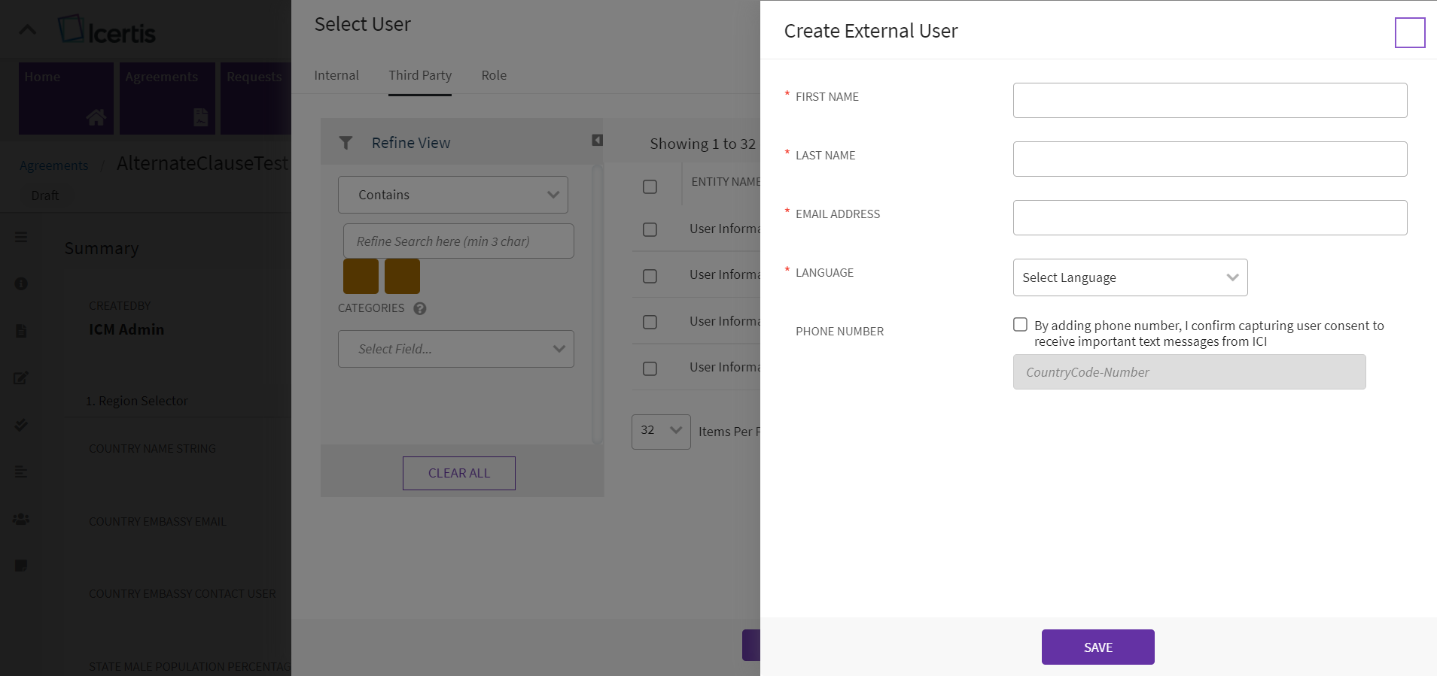Click the double checkmark icon in sidebar
Viewport: 1437px width, 676px height.
[21, 425]
